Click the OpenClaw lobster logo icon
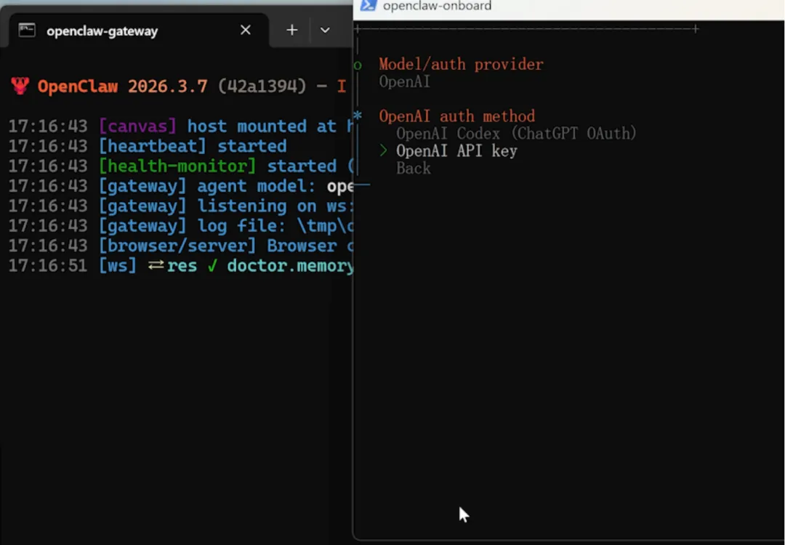Viewport: 785px width, 545px height. click(20, 86)
